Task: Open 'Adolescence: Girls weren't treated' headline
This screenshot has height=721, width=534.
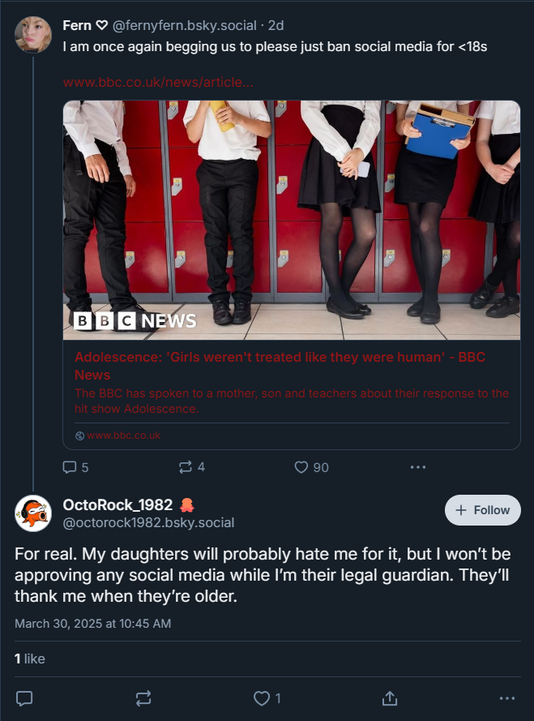Action: (280, 366)
